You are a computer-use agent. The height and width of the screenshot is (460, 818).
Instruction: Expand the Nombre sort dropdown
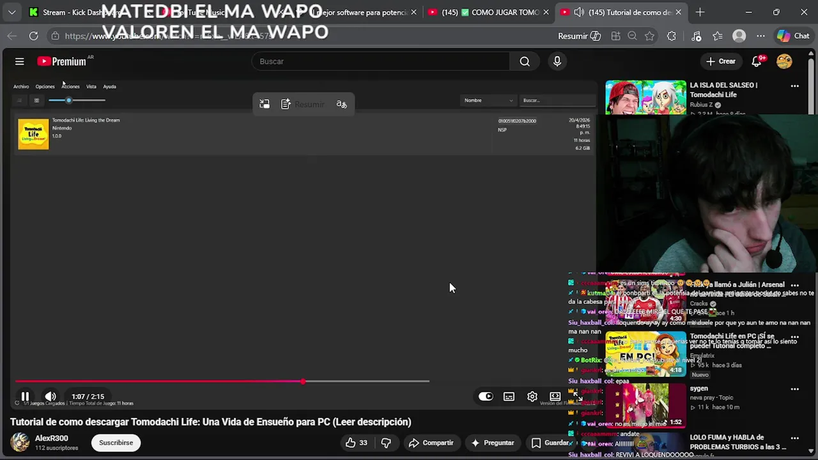pos(488,100)
